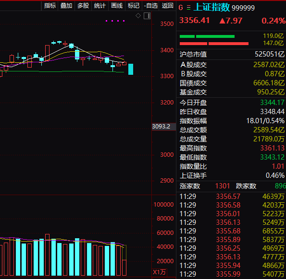The image size is (286, 279).
Task: Open the 指标 indicator menu
Action: tap(50, 6)
